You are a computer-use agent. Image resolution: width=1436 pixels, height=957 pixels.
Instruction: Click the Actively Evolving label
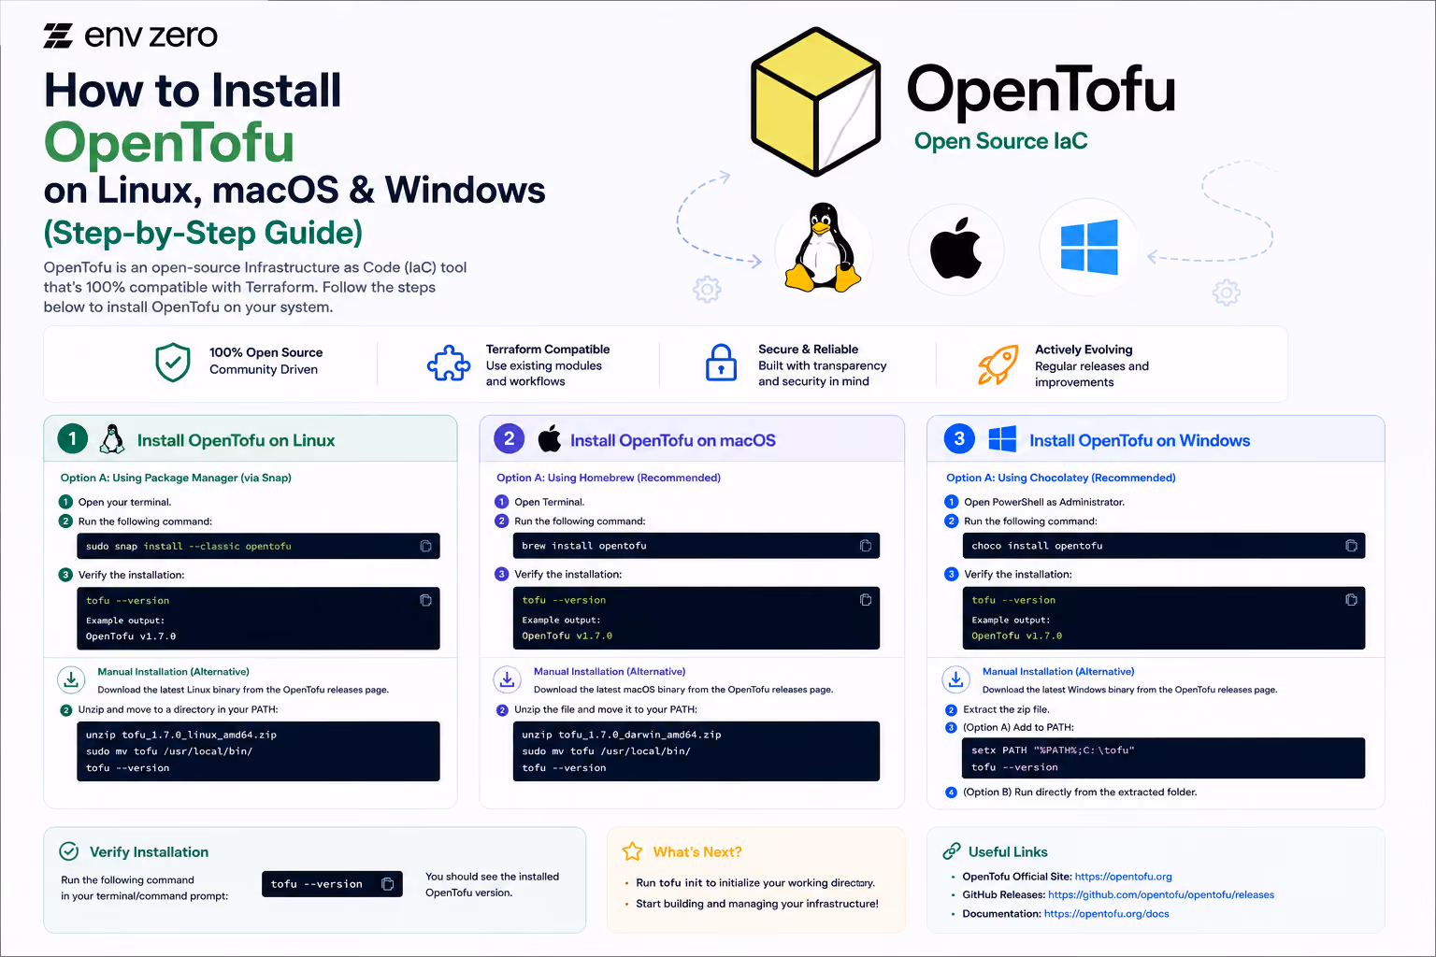1084,350
